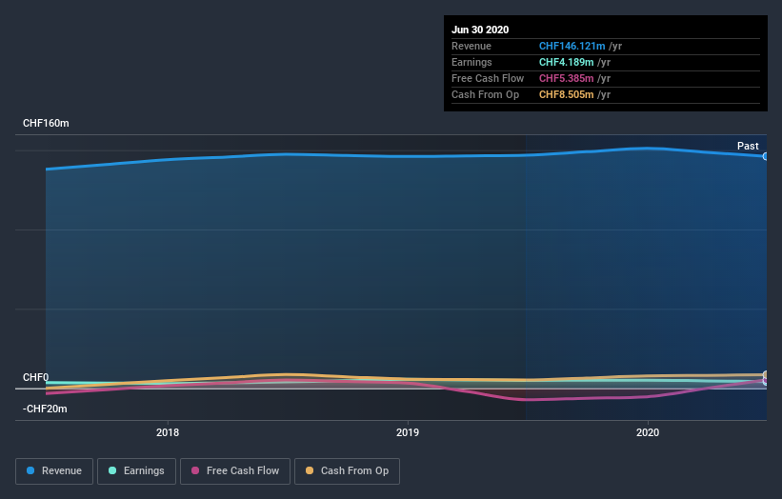Toggle the Free Cash Flow legend button
This screenshot has height=499, width=782.
tap(235, 471)
